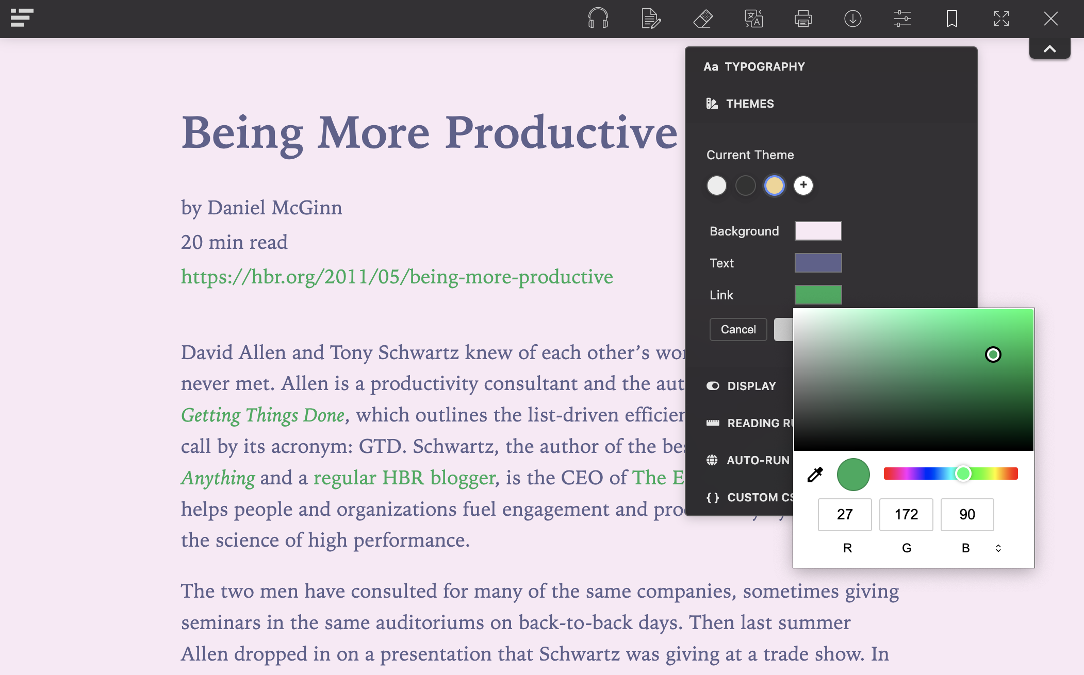Screen dimensions: 1084x675
Task: Click the 20 min read text
Action: [x=234, y=242]
